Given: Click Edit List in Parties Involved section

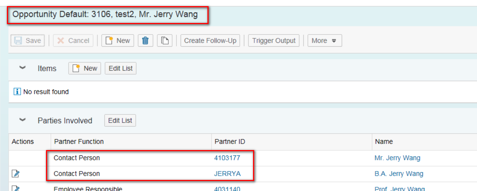Looking at the screenshot, I should coord(120,121).
